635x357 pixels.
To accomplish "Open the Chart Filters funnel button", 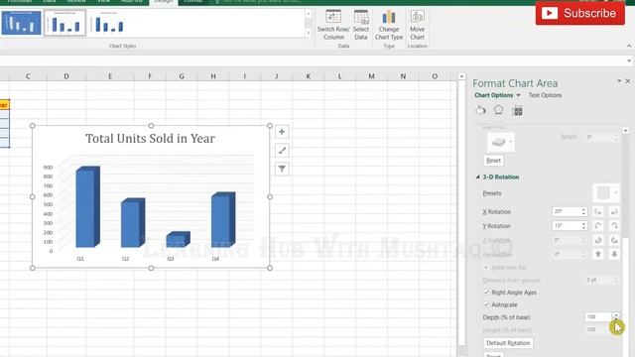I will tap(282, 169).
